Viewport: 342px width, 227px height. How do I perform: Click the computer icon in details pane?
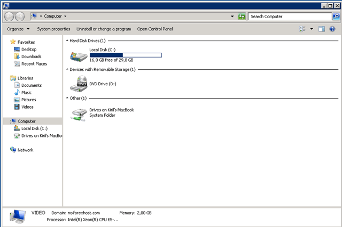click(x=18, y=216)
